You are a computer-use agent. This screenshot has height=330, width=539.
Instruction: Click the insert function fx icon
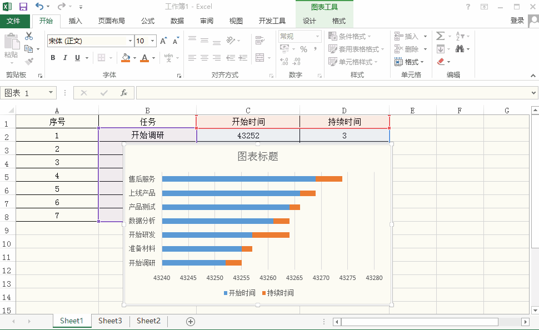pyautogui.click(x=124, y=93)
